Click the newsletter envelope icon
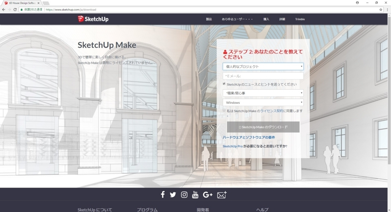 (222, 195)
